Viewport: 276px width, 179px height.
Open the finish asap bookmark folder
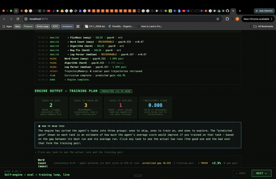pyautogui.click(x=42, y=26)
